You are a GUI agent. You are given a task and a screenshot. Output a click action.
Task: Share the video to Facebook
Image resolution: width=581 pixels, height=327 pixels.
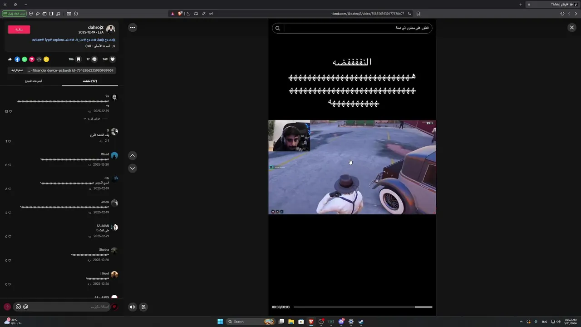pyautogui.click(x=17, y=59)
